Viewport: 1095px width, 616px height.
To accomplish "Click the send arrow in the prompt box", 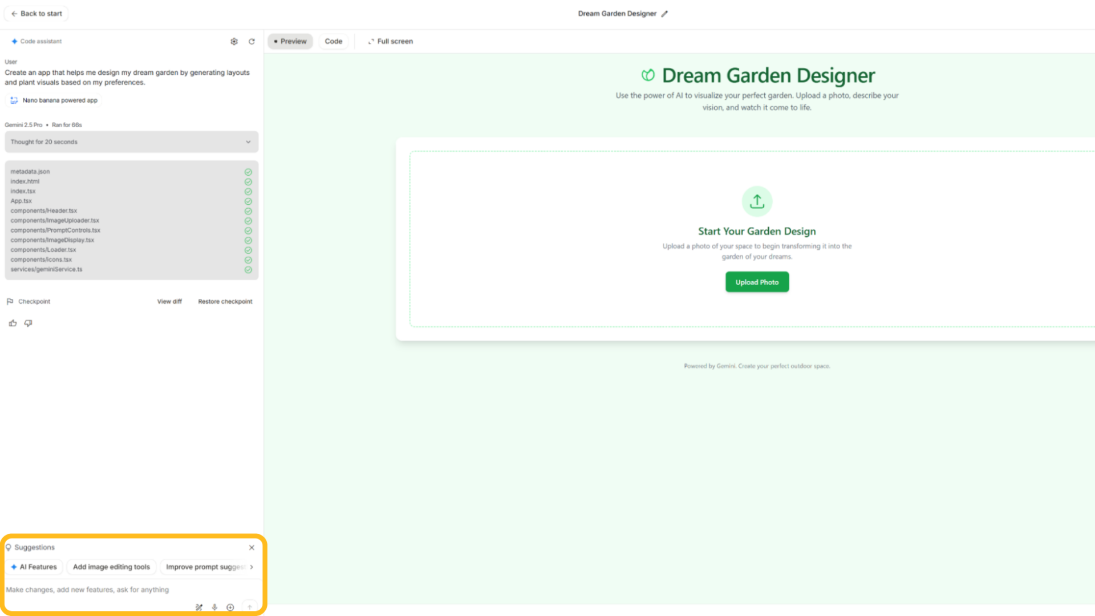I will [x=249, y=607].
